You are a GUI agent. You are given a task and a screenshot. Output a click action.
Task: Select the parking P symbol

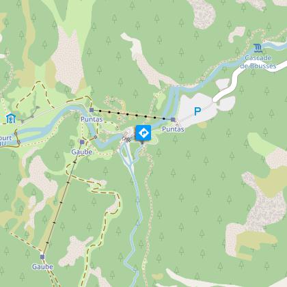[197, 111]
